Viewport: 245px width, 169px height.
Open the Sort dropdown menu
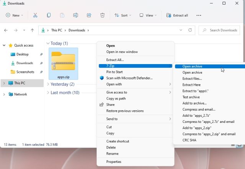point(122,15)
